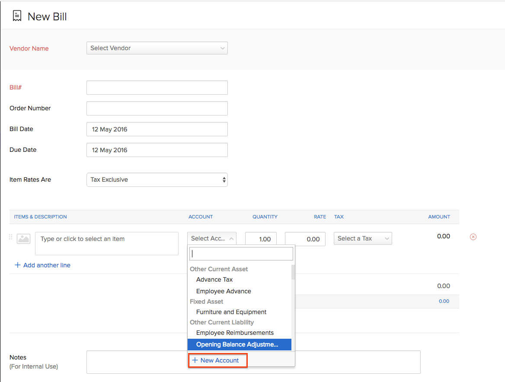Screen dimensions: 505x382
Task: Click the item image placeholder icon
Action: tap(23, 238)
